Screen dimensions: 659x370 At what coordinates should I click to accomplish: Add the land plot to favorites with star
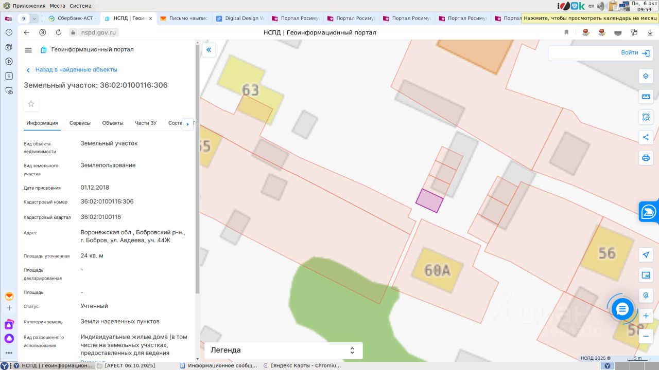point(31,104)
